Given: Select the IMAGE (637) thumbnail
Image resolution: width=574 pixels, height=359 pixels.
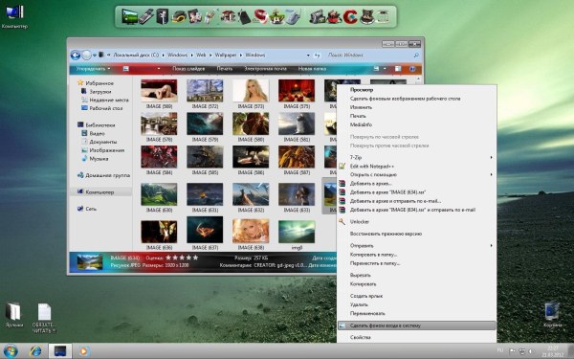Looking at the screenshot, I should [x=205, y=233].
